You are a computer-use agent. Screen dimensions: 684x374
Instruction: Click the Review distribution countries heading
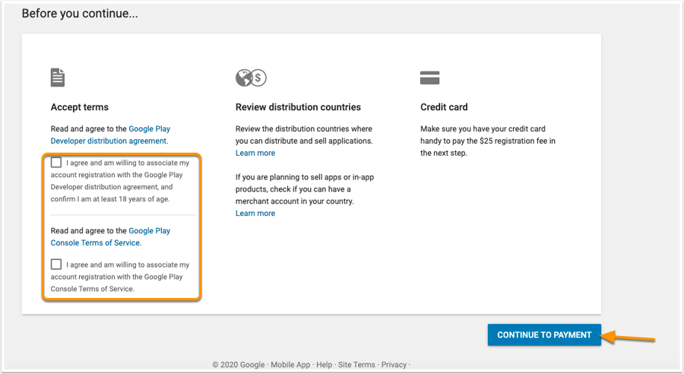tap(298, 107)
